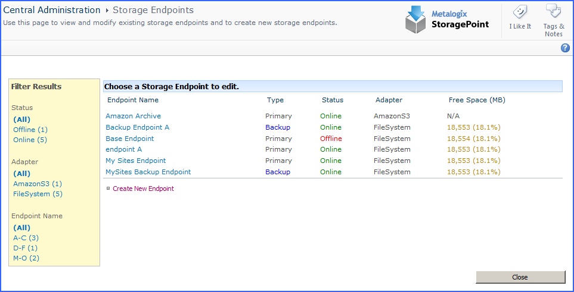Image resolution: width=574 pixels, height=292 pixels.
Task: Click the I Like It icon
Action: coord(520,13)
